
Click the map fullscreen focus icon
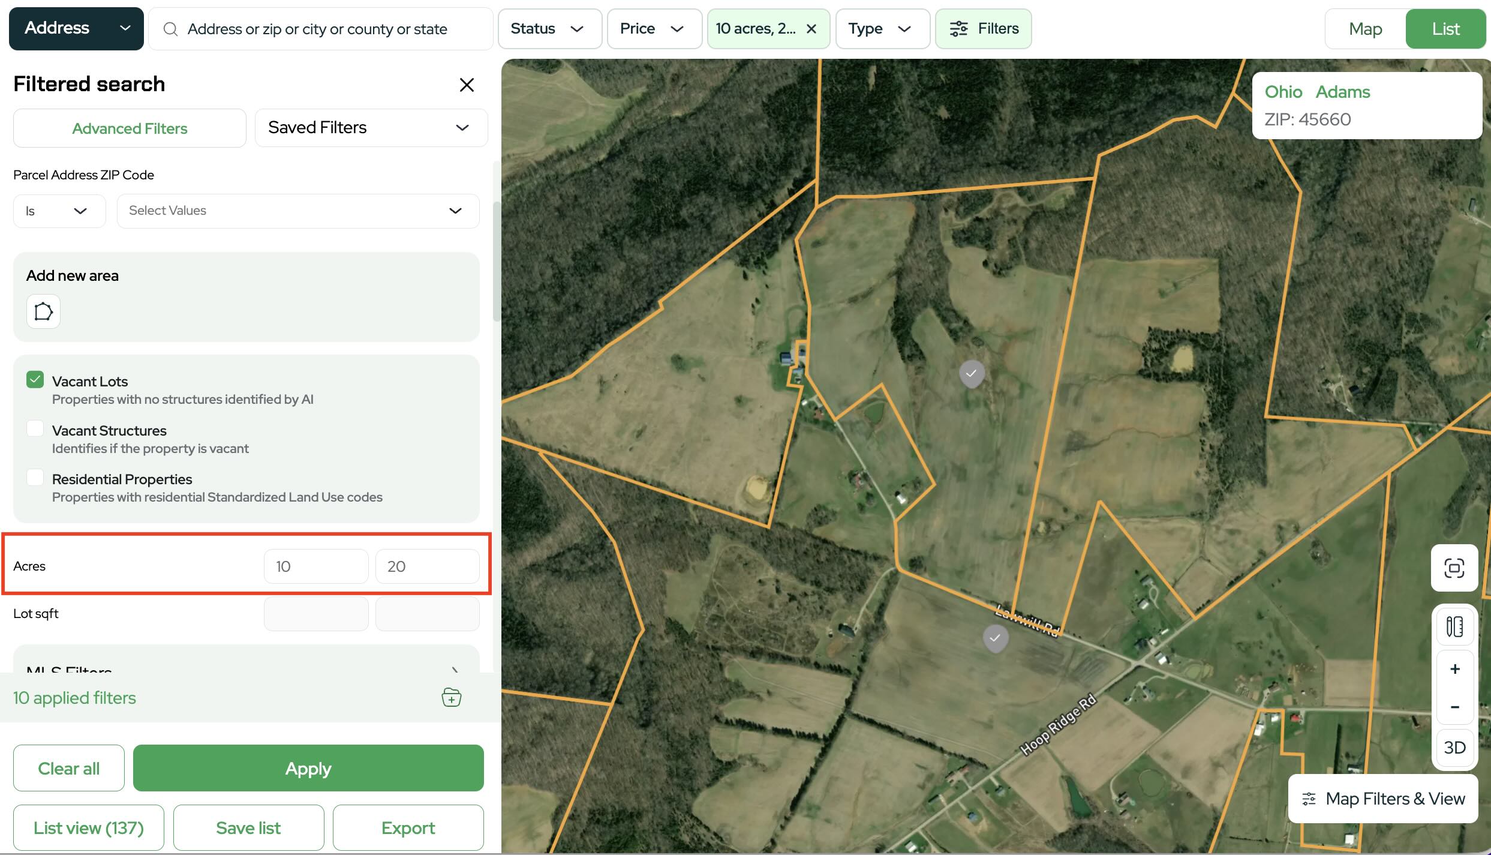pyautogui.click(x=1454, y=568)
